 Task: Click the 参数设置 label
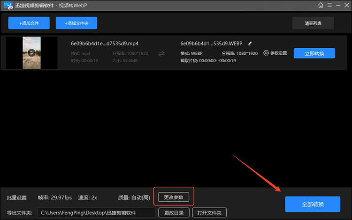pos(279,53)
